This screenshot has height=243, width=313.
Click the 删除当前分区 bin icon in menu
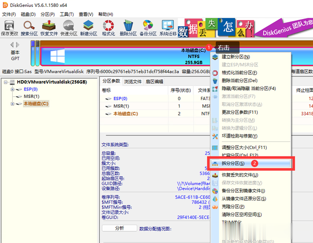click(215, 81)
